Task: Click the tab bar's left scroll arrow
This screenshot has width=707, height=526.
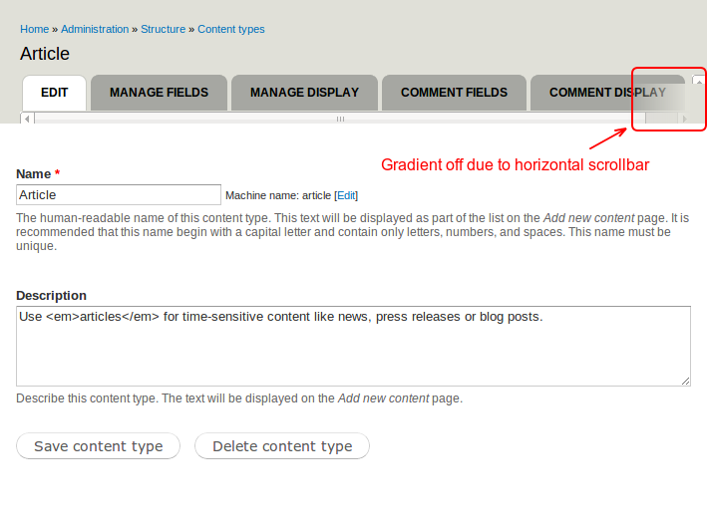Action: point(27,119)
